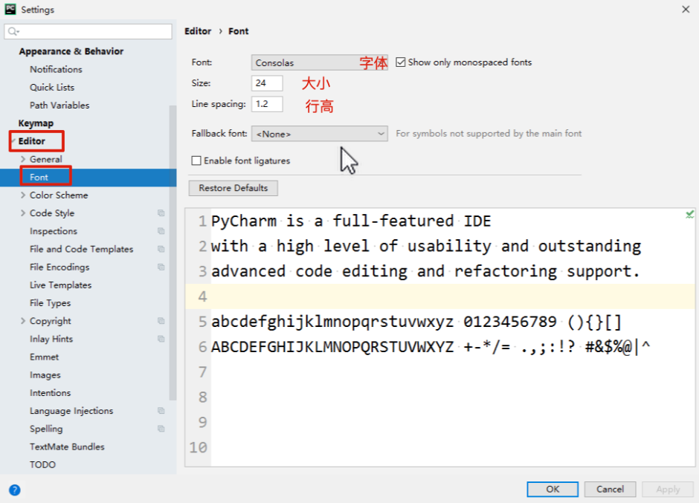
Task: Click preview line starting 'with a high level'
Action: pos(426,246)
